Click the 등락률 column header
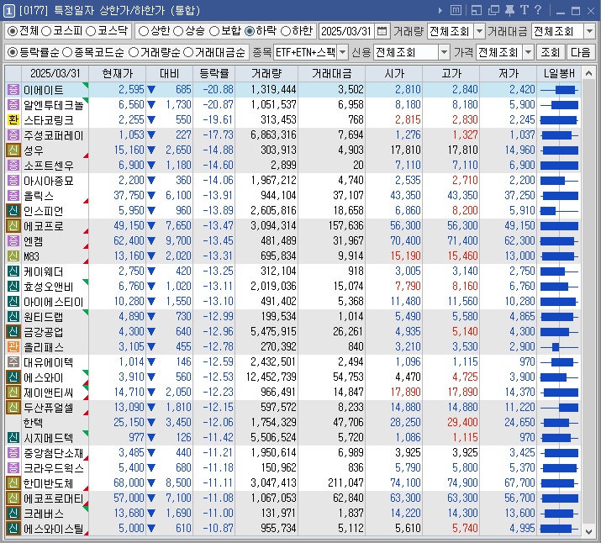Screen dimensions: 601x543 coord(214,74)
